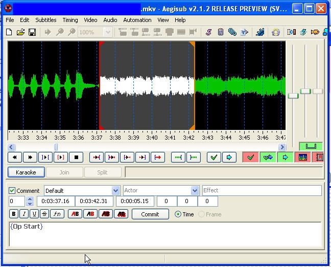Open a subtitles file with folder icon
The width and height of the screenshot is (331, 267).
(x=20, y=32)
